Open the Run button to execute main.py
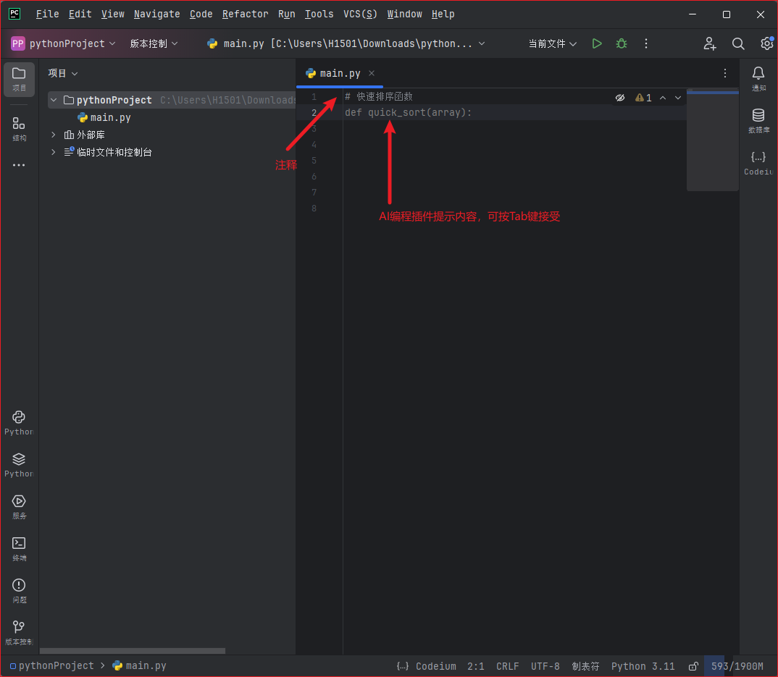This screenshot has width=778, height=677. point(597,43)
